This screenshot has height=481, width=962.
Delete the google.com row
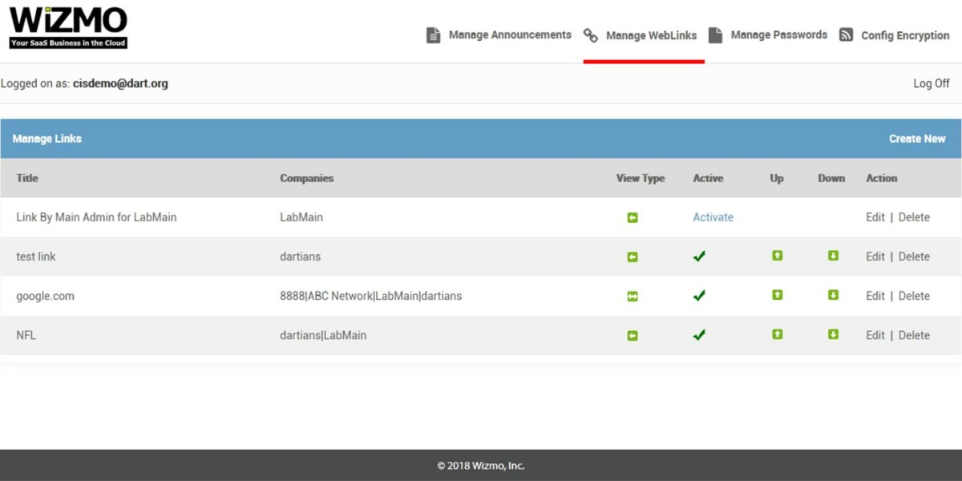[914, 296]
